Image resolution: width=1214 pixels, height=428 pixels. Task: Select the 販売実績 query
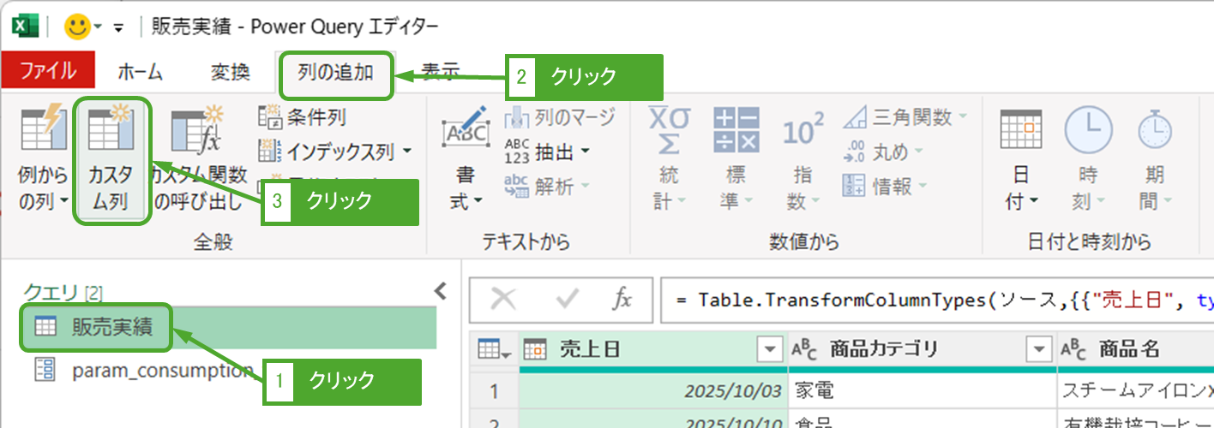(112, 326)
